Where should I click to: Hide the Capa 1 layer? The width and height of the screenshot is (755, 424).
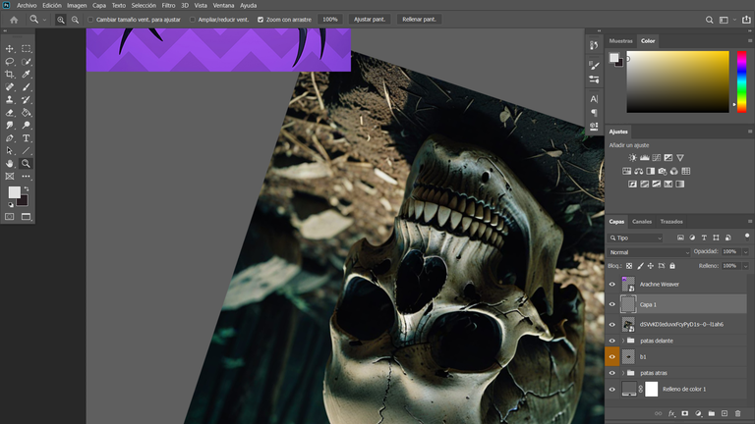point(612,304)
